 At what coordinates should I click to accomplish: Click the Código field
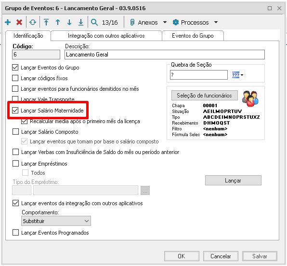pos(36,55)
